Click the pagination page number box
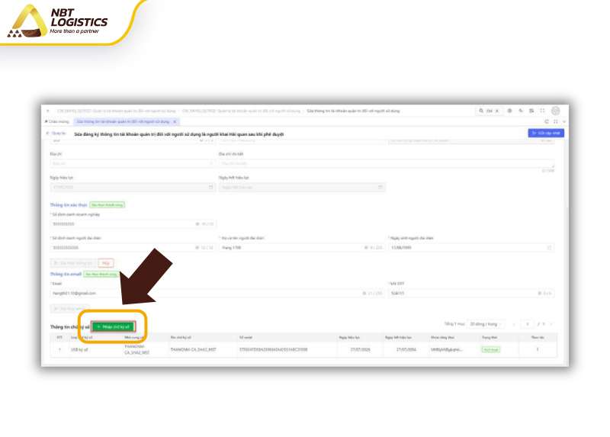The width and height of the screenshot is (610, 437). tap(528, 324)
